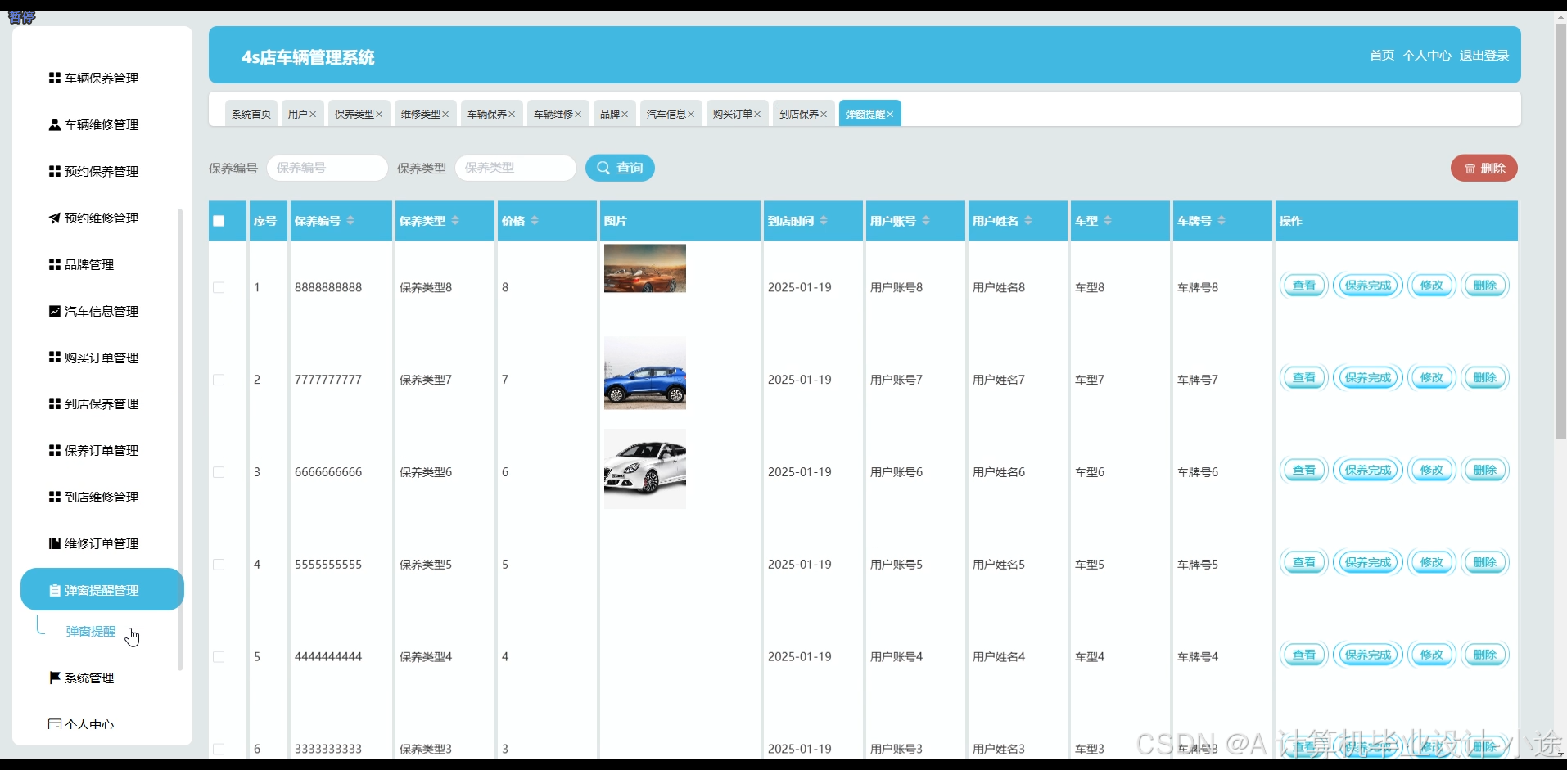Click the 购买订单管理 sidebar icon
The height and width of the screenshot is (770, 1567).
click(x=53, y=358)
